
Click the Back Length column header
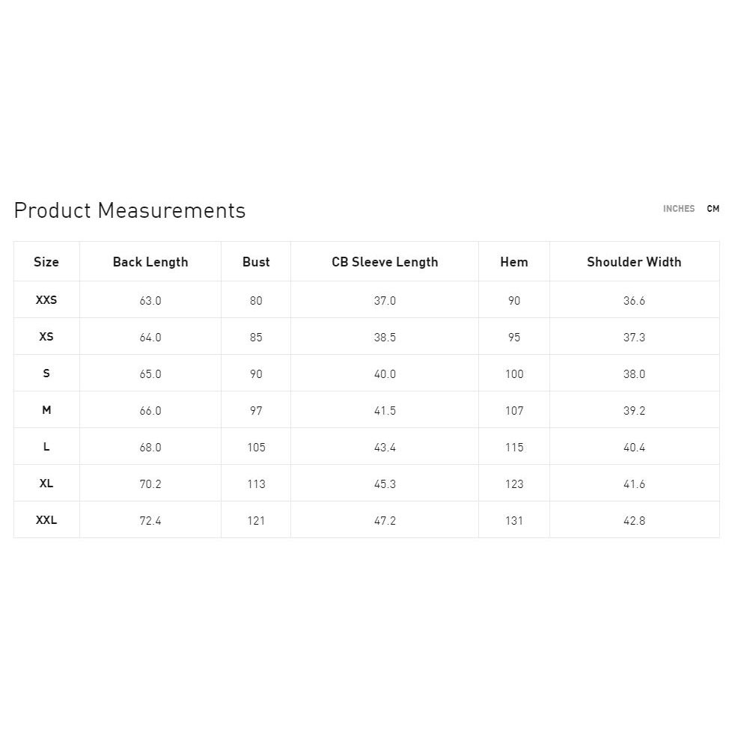coord(150,262)
